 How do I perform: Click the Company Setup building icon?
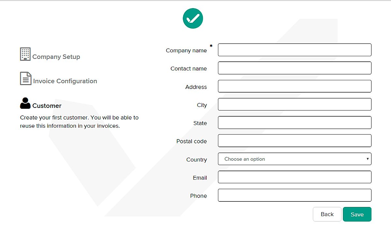pyautogui.click(x=25, y=54)
